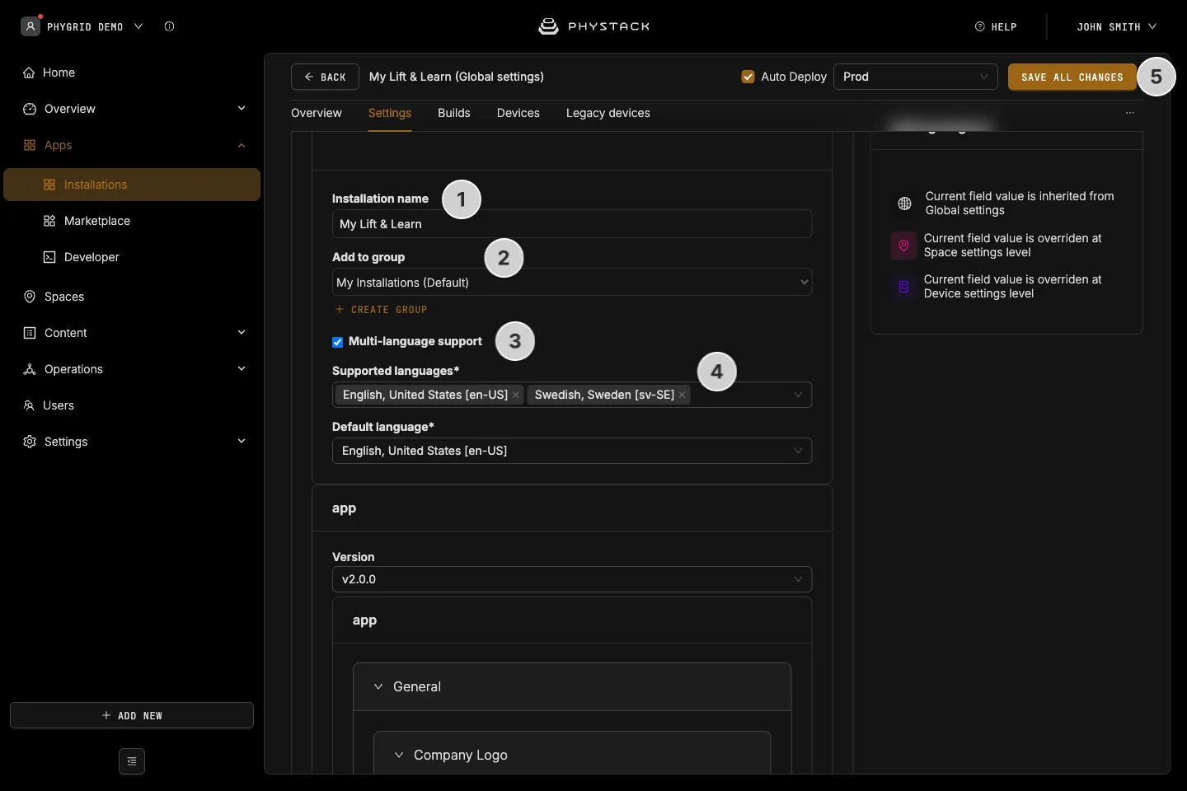Click the Installation name input field
Image resolution: width=1187 pixels, height=791 pixels.
(572, 224)
